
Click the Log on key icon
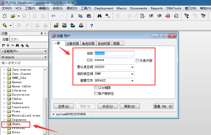(5, 25)
